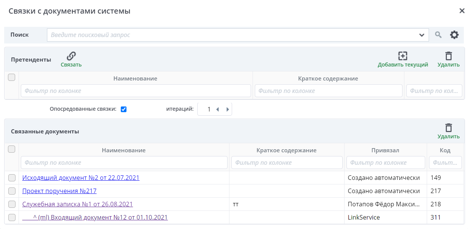Viewport: 468px width, 229px height.
Task: Decrease iterations with left arrow
Action: pos(217,109)
